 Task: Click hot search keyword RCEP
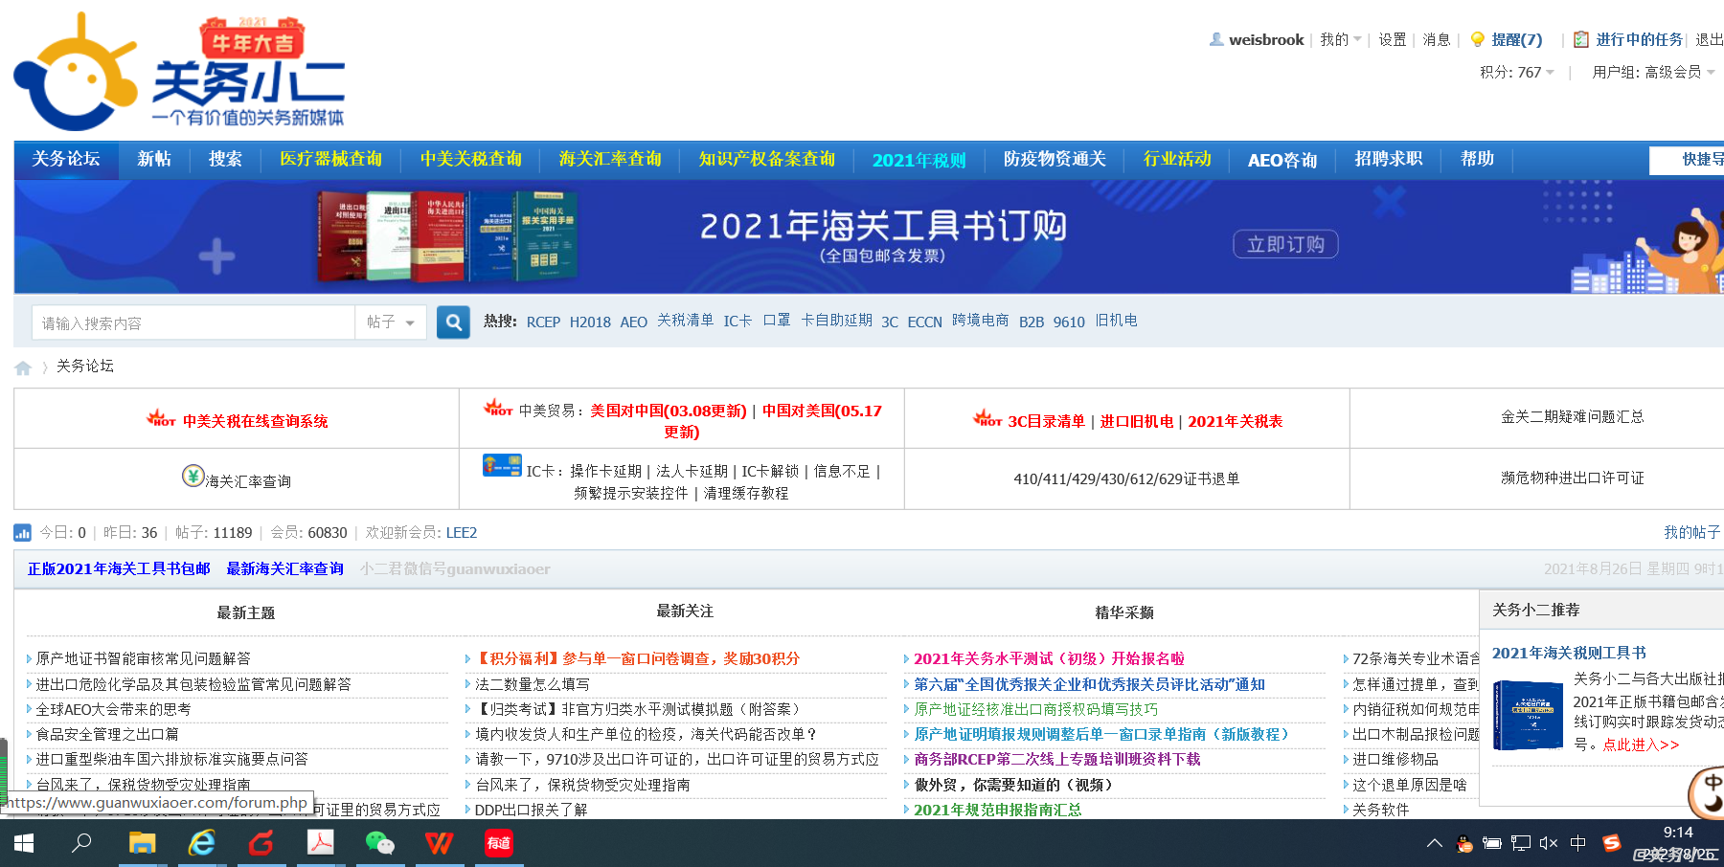[x=543, y=322]
